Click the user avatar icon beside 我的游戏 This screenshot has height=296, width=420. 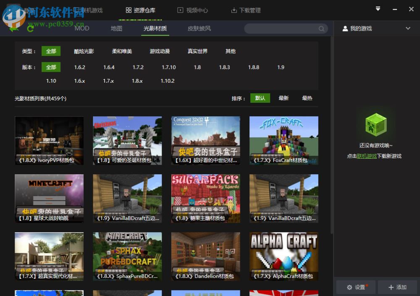pos(345,29)
